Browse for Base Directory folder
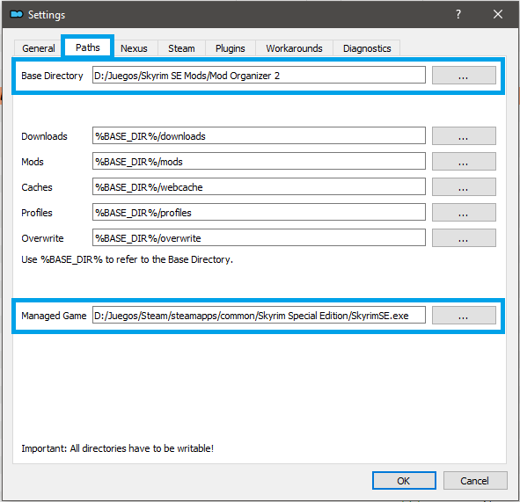Viewport: 520px width, 502px height. 464,76
